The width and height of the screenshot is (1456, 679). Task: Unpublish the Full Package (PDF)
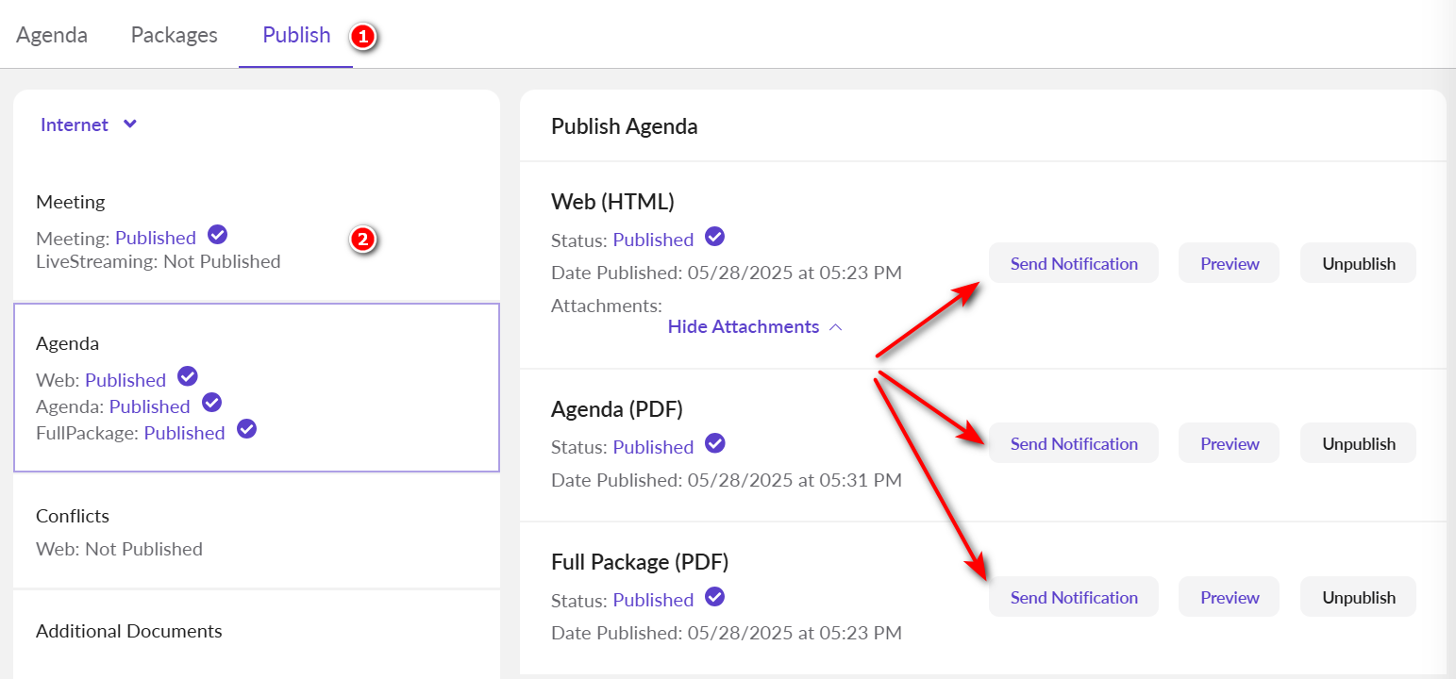(1358, 597)
